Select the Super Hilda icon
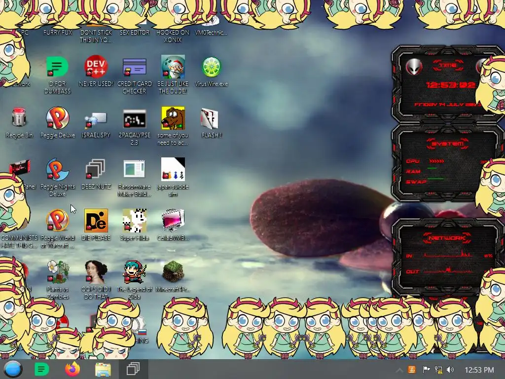The image size is (505, 379). coord(134,221)
